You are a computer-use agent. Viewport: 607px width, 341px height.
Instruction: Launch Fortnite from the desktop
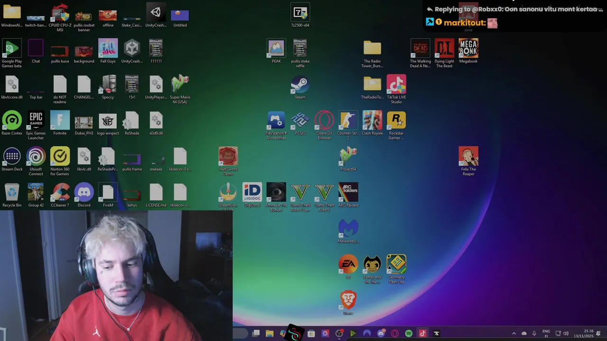point(60,124)
